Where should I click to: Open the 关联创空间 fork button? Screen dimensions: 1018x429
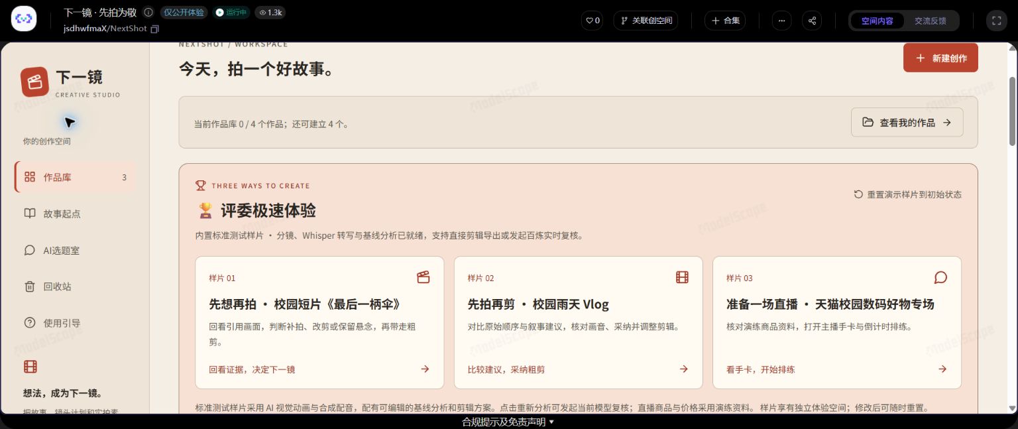tap(646, 21)
